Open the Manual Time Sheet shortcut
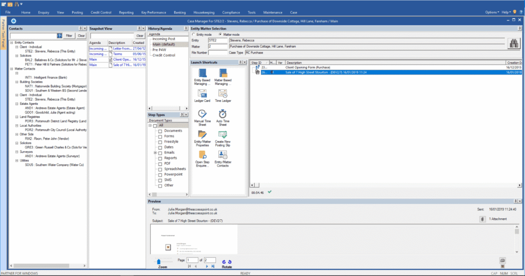 pyautogui.click(x=203, y=114)
